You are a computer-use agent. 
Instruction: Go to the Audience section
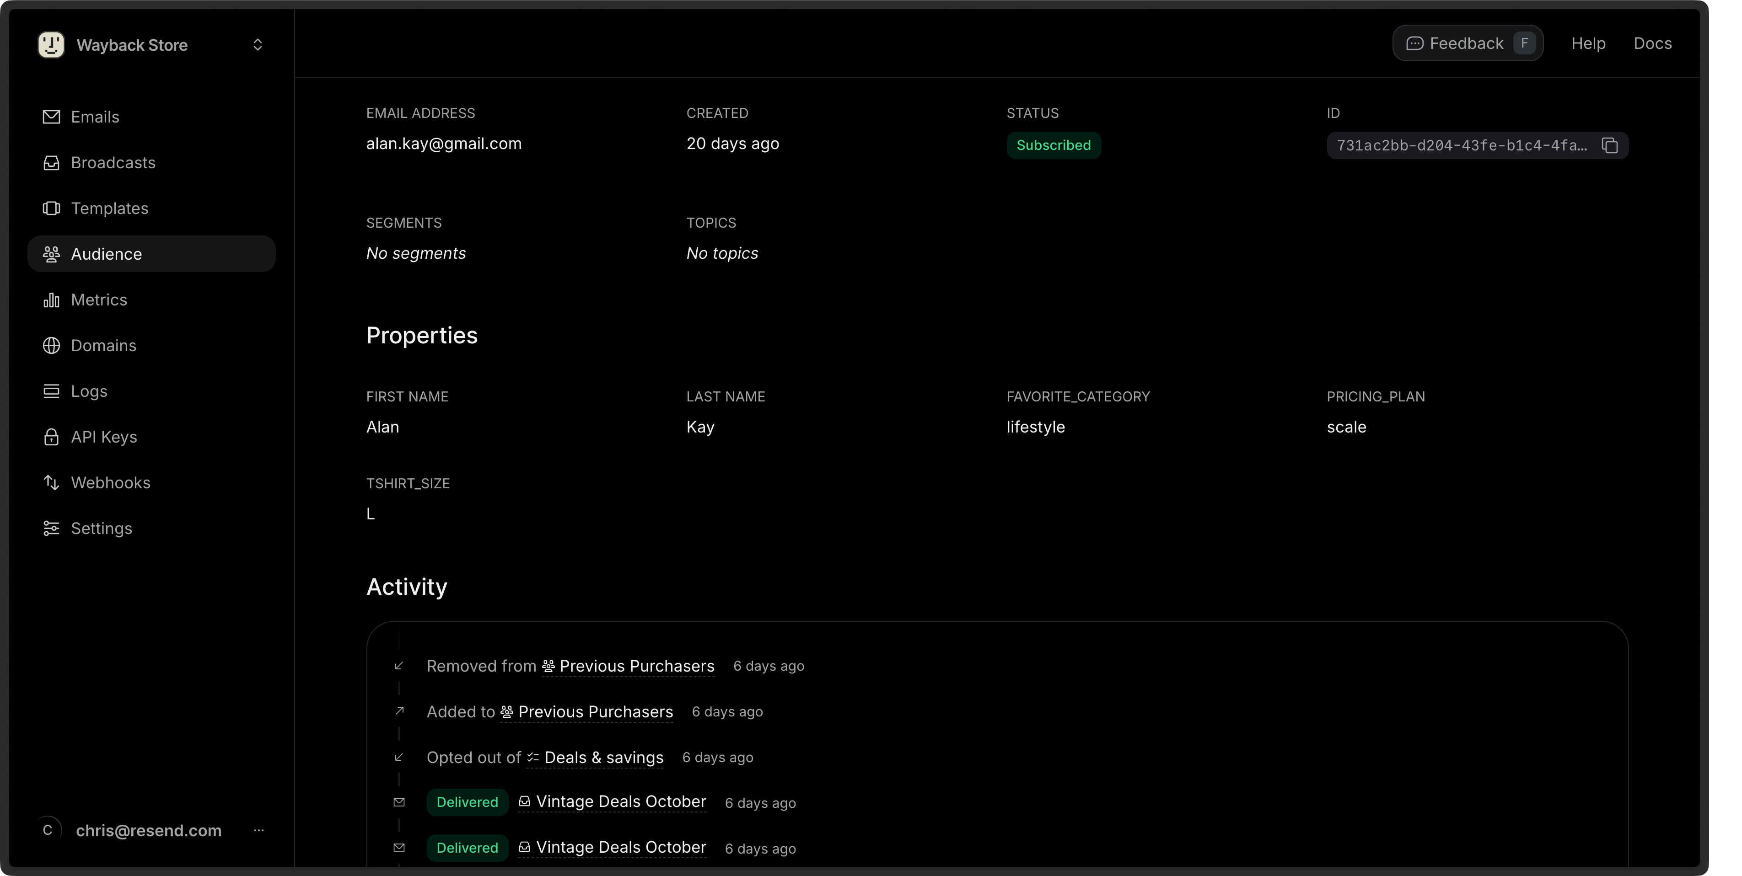coord(106,254)
